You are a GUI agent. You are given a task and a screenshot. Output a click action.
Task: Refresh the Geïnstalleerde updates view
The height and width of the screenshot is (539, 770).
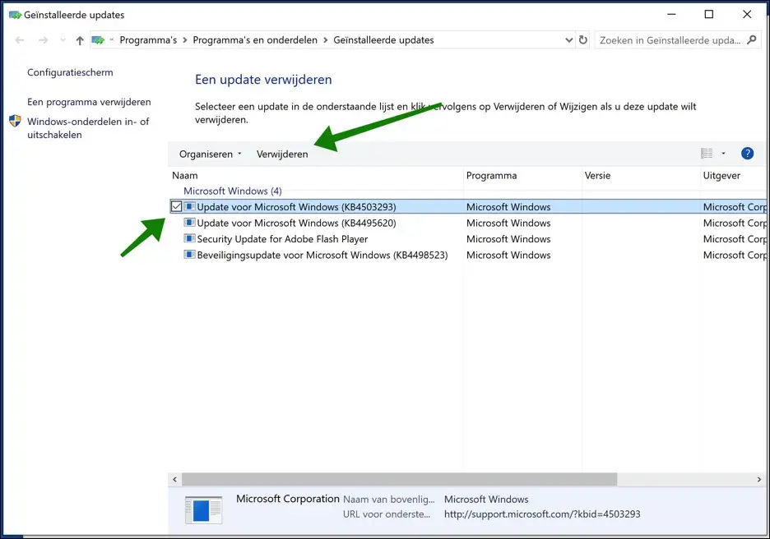(583, 40)
